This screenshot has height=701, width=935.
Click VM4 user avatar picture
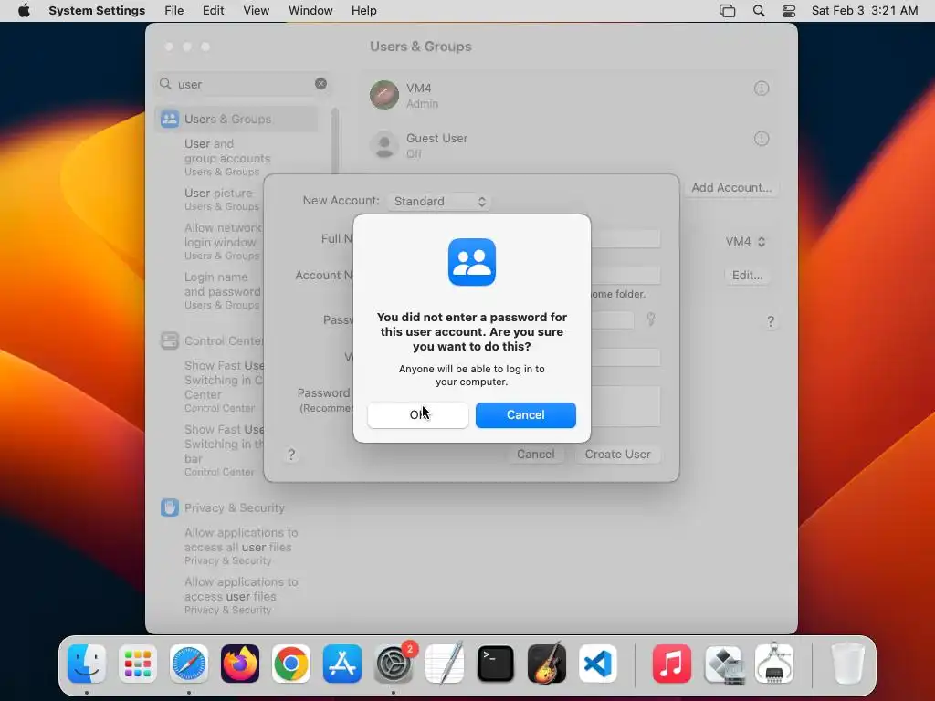pos(384,95)
